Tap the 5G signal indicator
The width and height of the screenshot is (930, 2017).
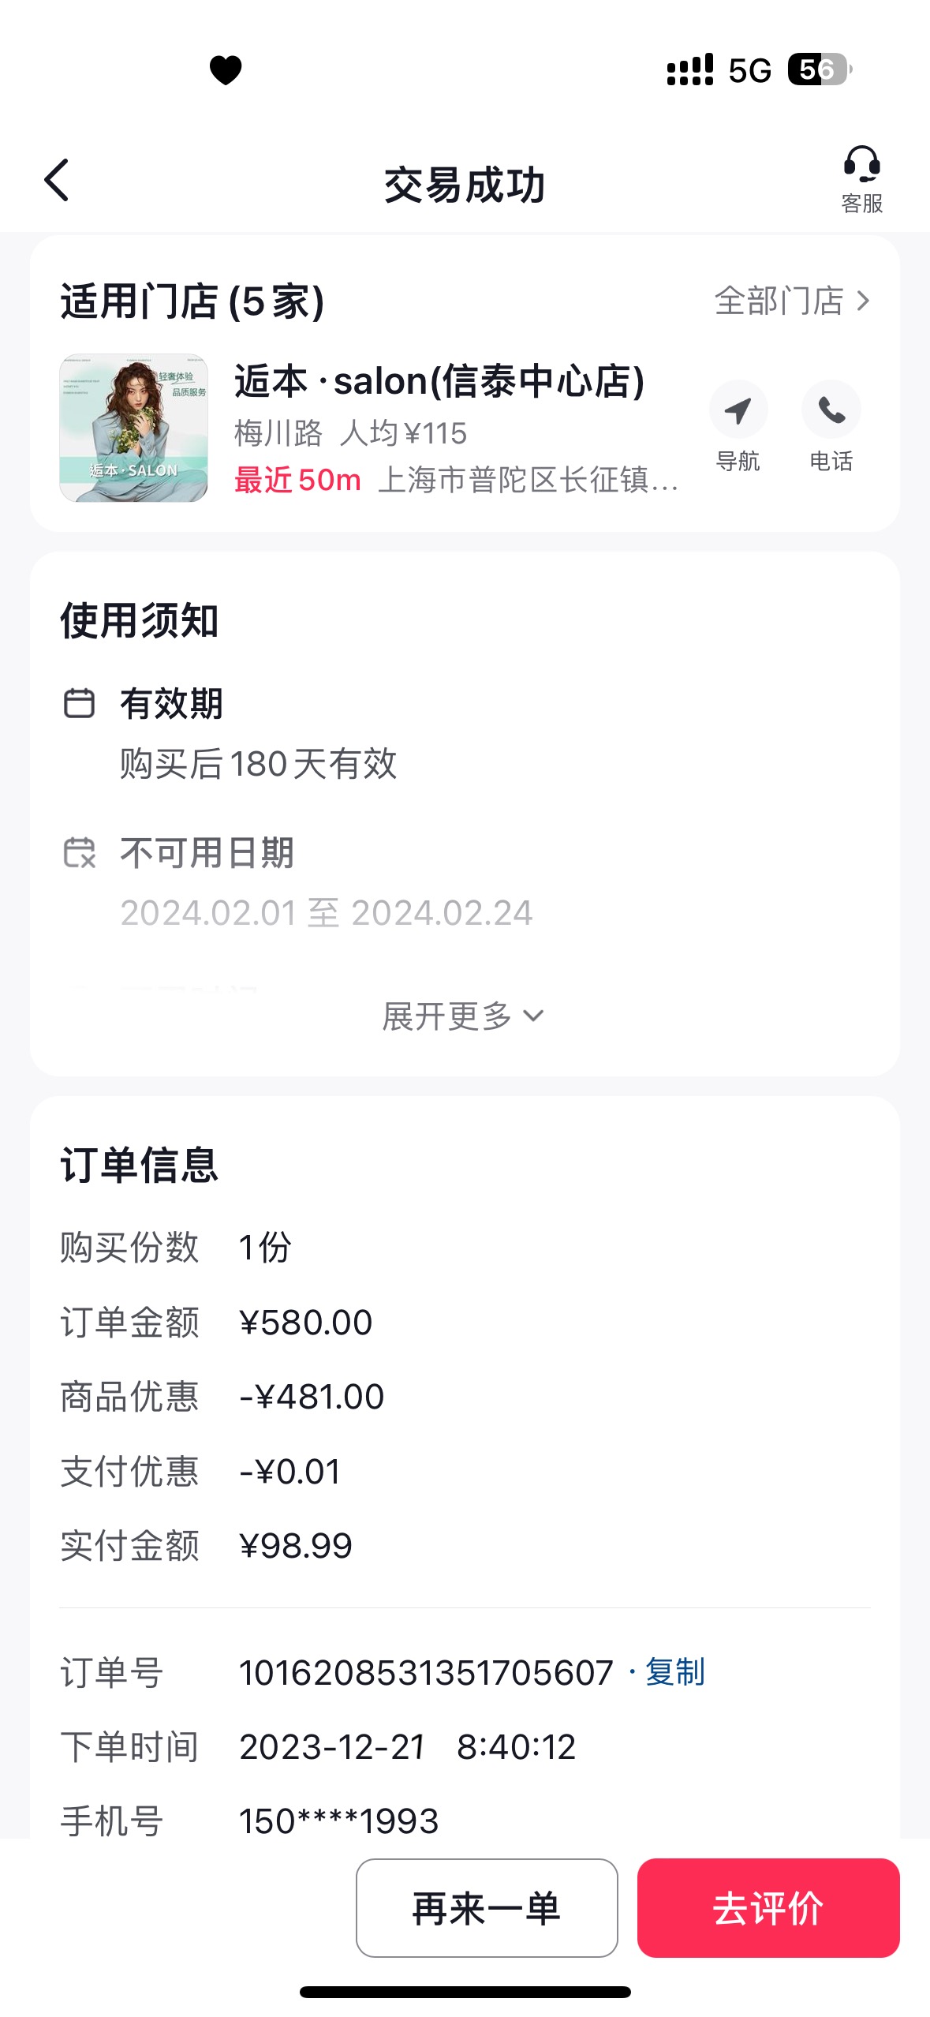point(750,70)
